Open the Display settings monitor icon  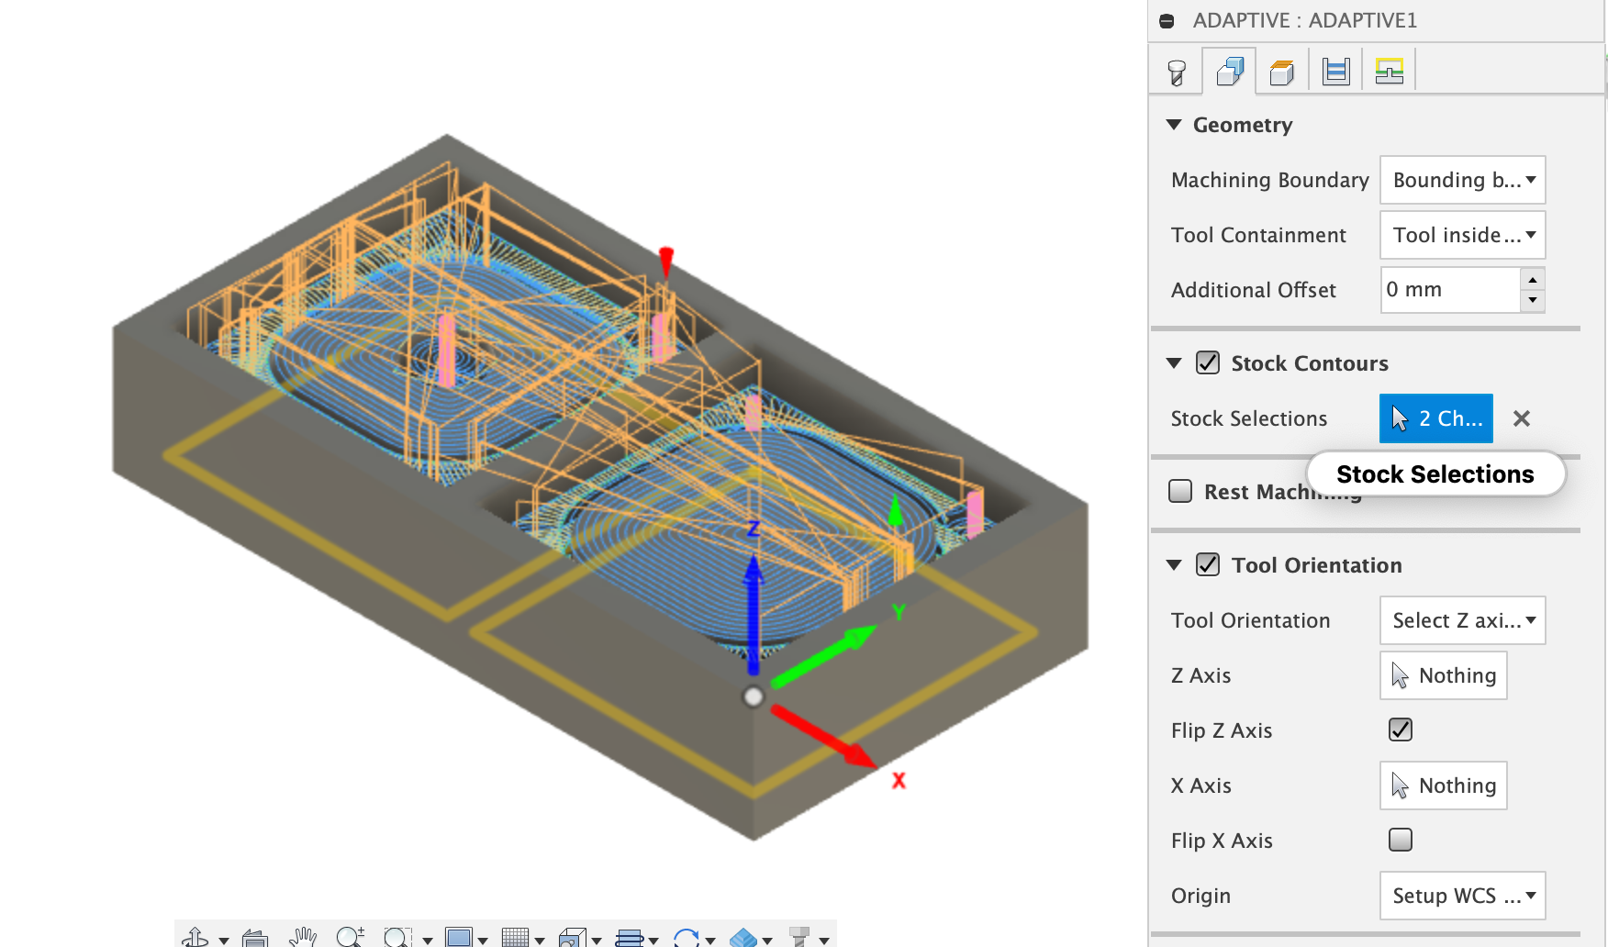click(x=458, y=937)
